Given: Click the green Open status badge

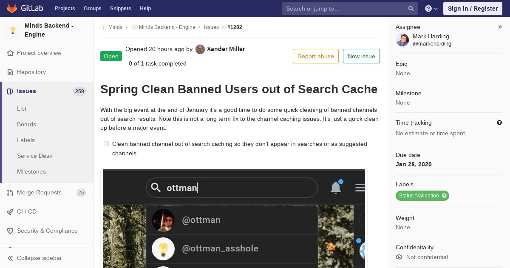Looking at the screenshot, I should click(111, 56).
